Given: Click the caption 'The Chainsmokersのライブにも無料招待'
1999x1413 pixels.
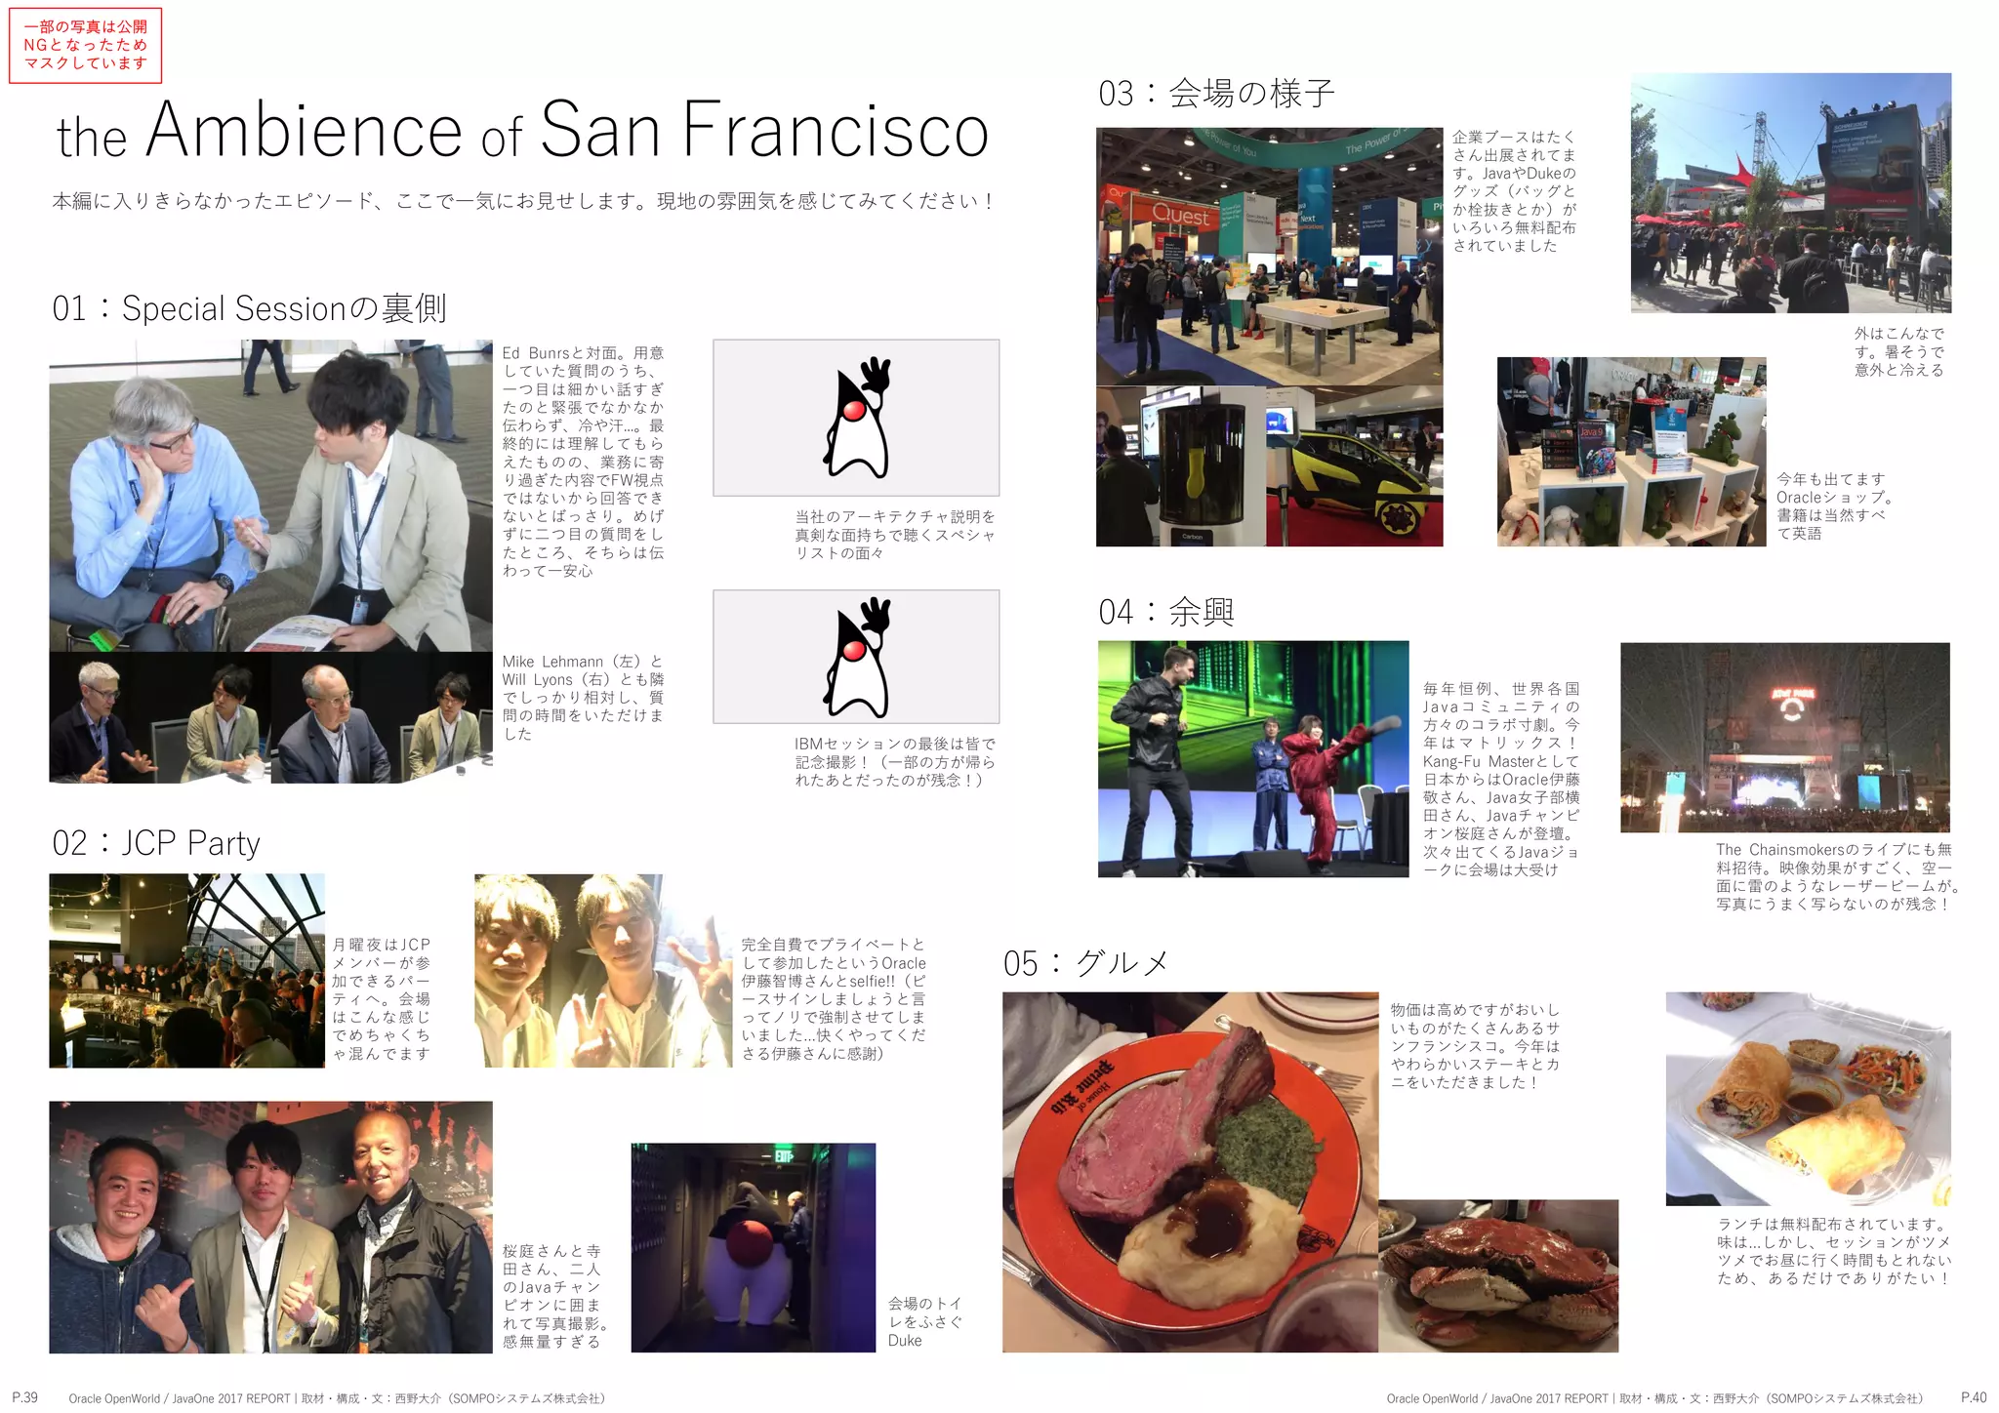Looking at the screenshot, I should pos(1838,876).
